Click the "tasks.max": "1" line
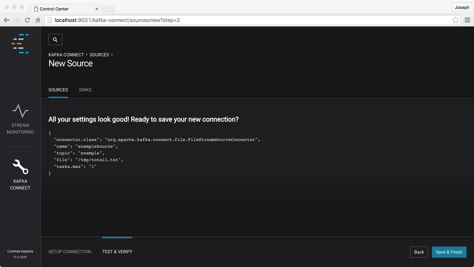Screen dimensions: 474x267 (75, 166)
